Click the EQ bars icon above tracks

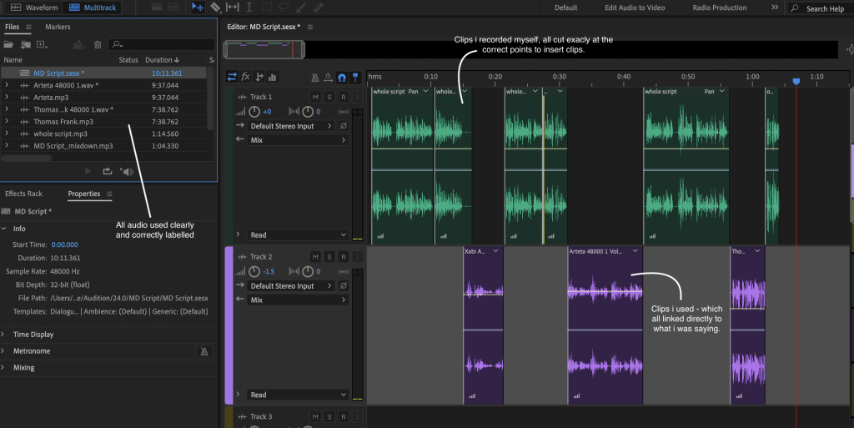coord(274,78)
